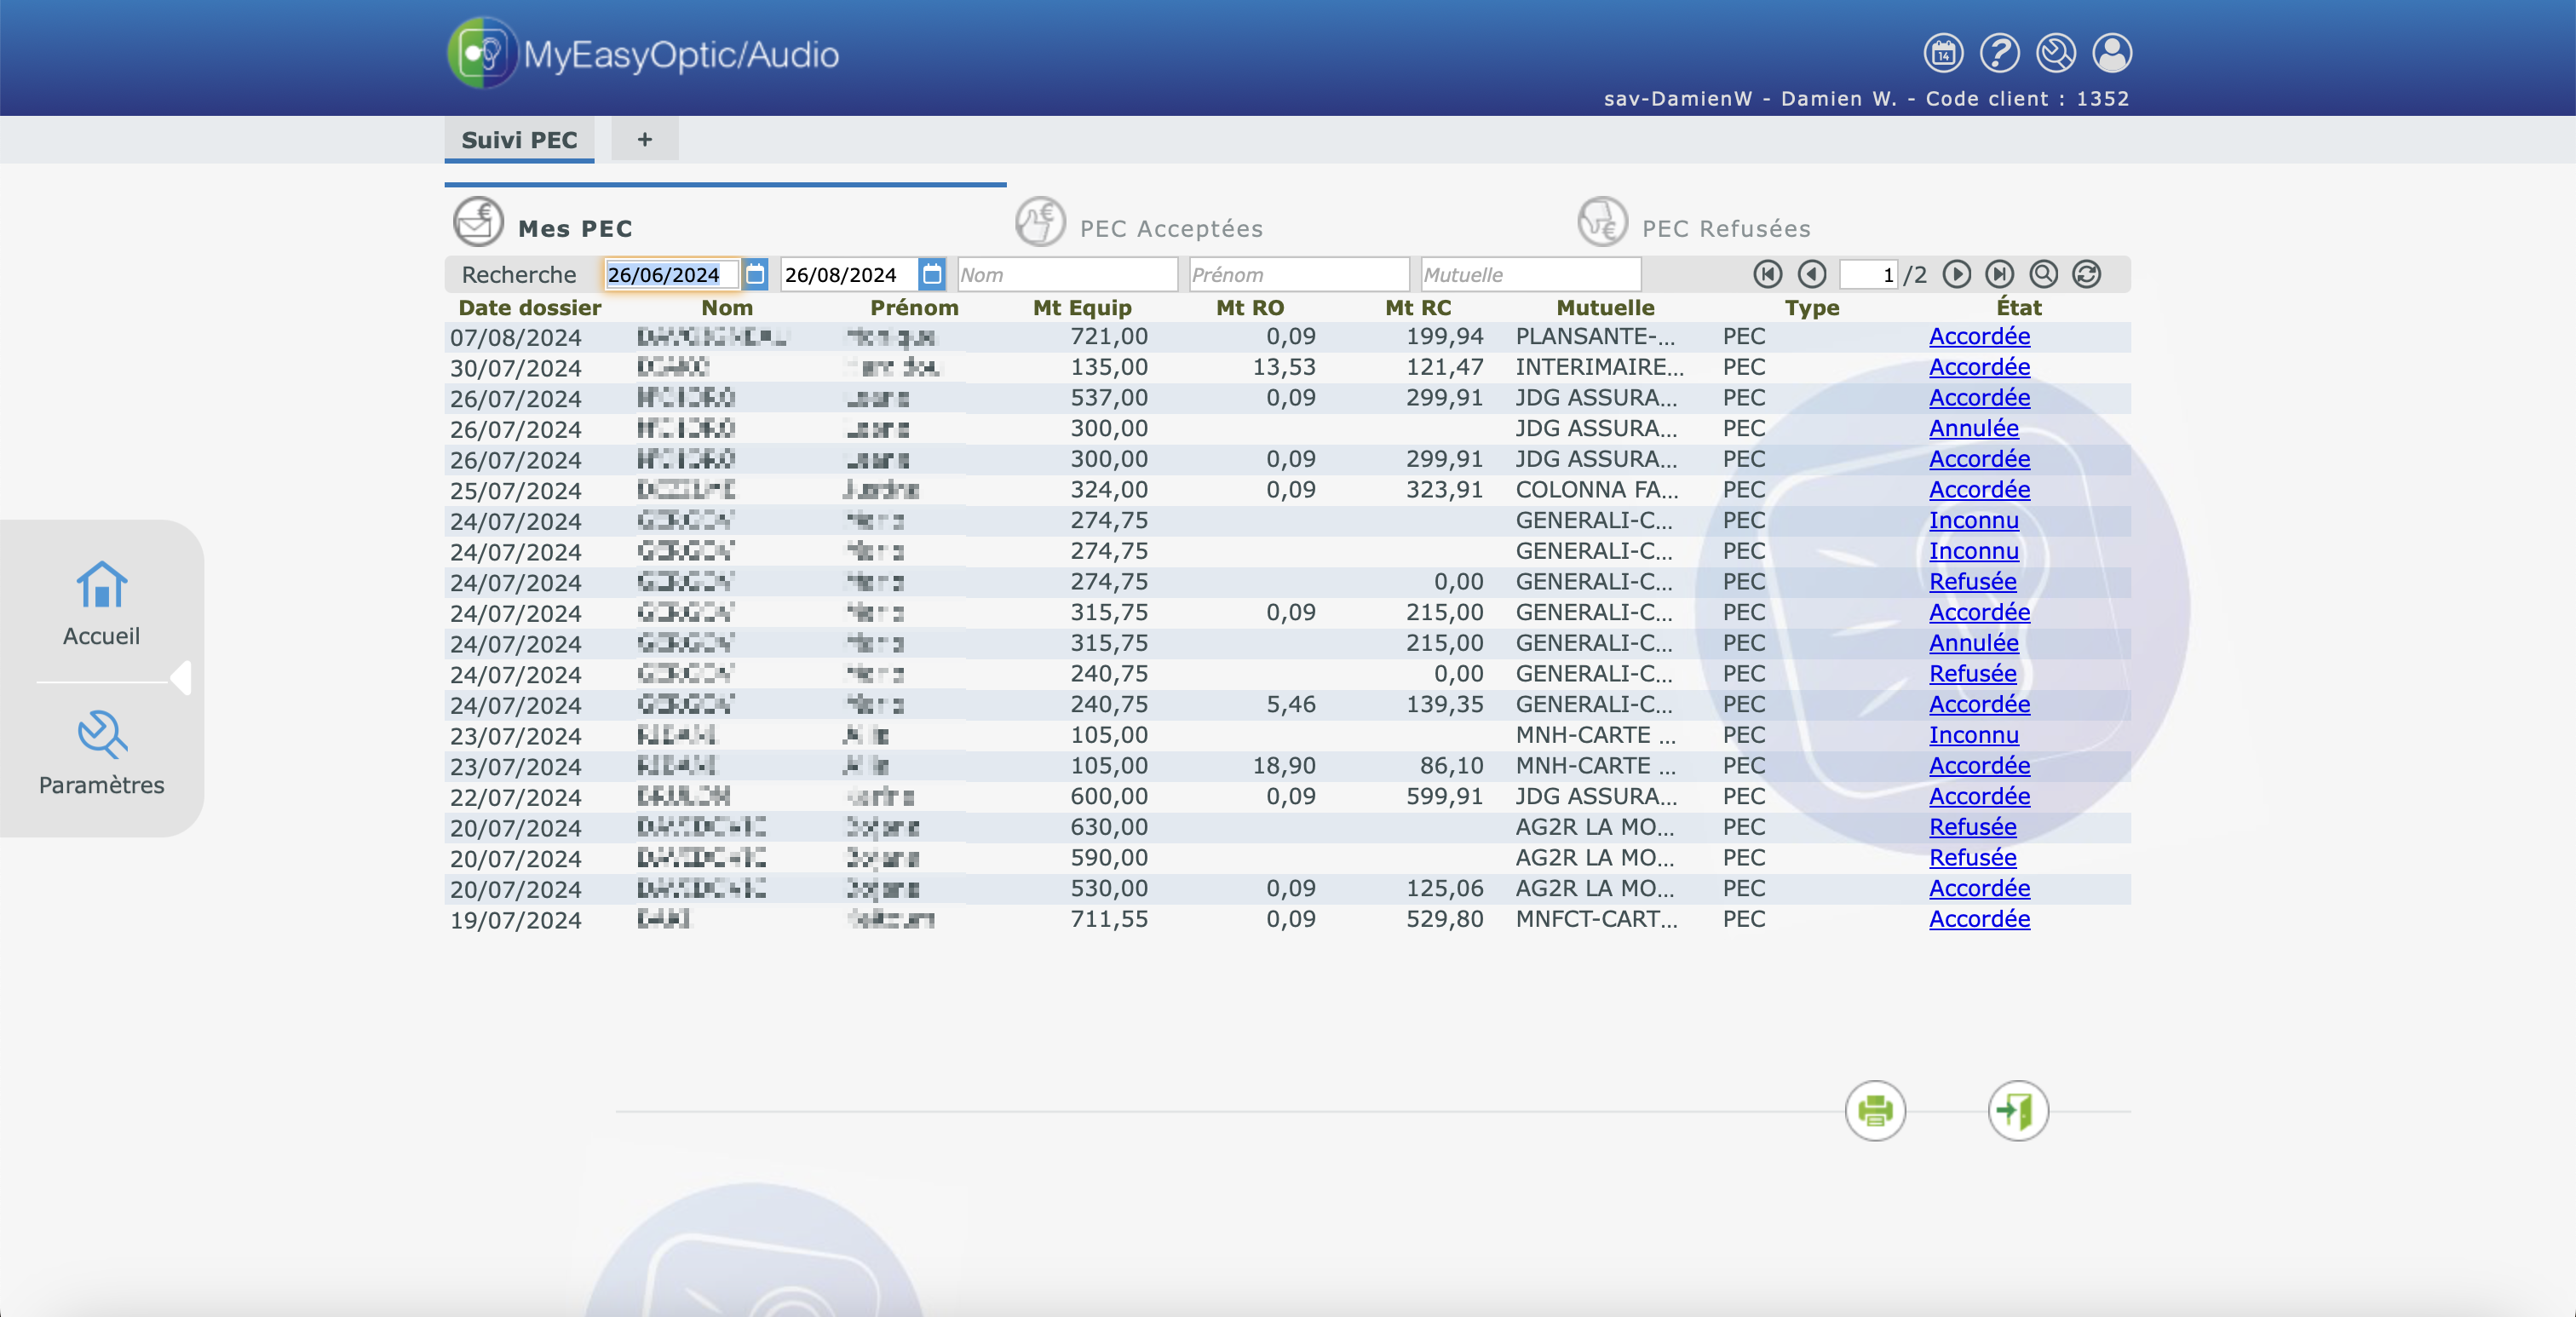Click the page number field
Image resolution: width=2576 pixels, height=1317 pixels.
pyautogui.click(x=1868, y=275)
